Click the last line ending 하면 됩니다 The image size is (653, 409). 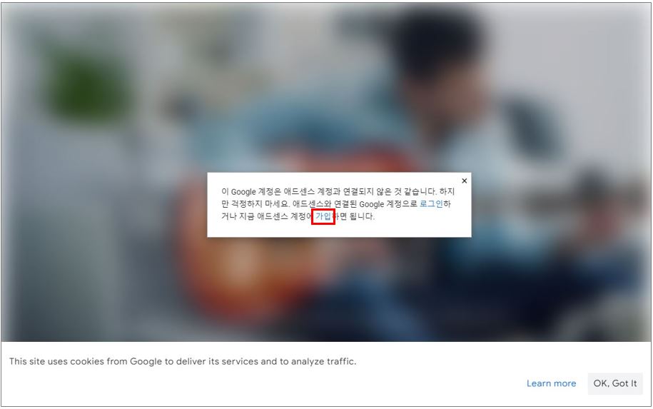click(298, 216)
